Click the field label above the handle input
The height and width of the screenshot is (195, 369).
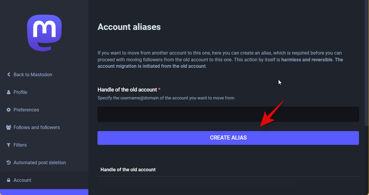tap(127, 89)
